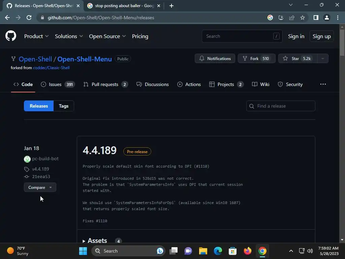
Task: Open the Chrome three-dot menu
Action: pyautogui.click(x=338, y=18)
